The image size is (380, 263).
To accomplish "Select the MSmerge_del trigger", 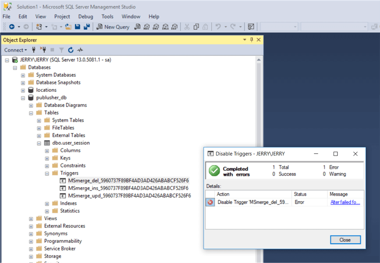I will click(x=127, y=180).
